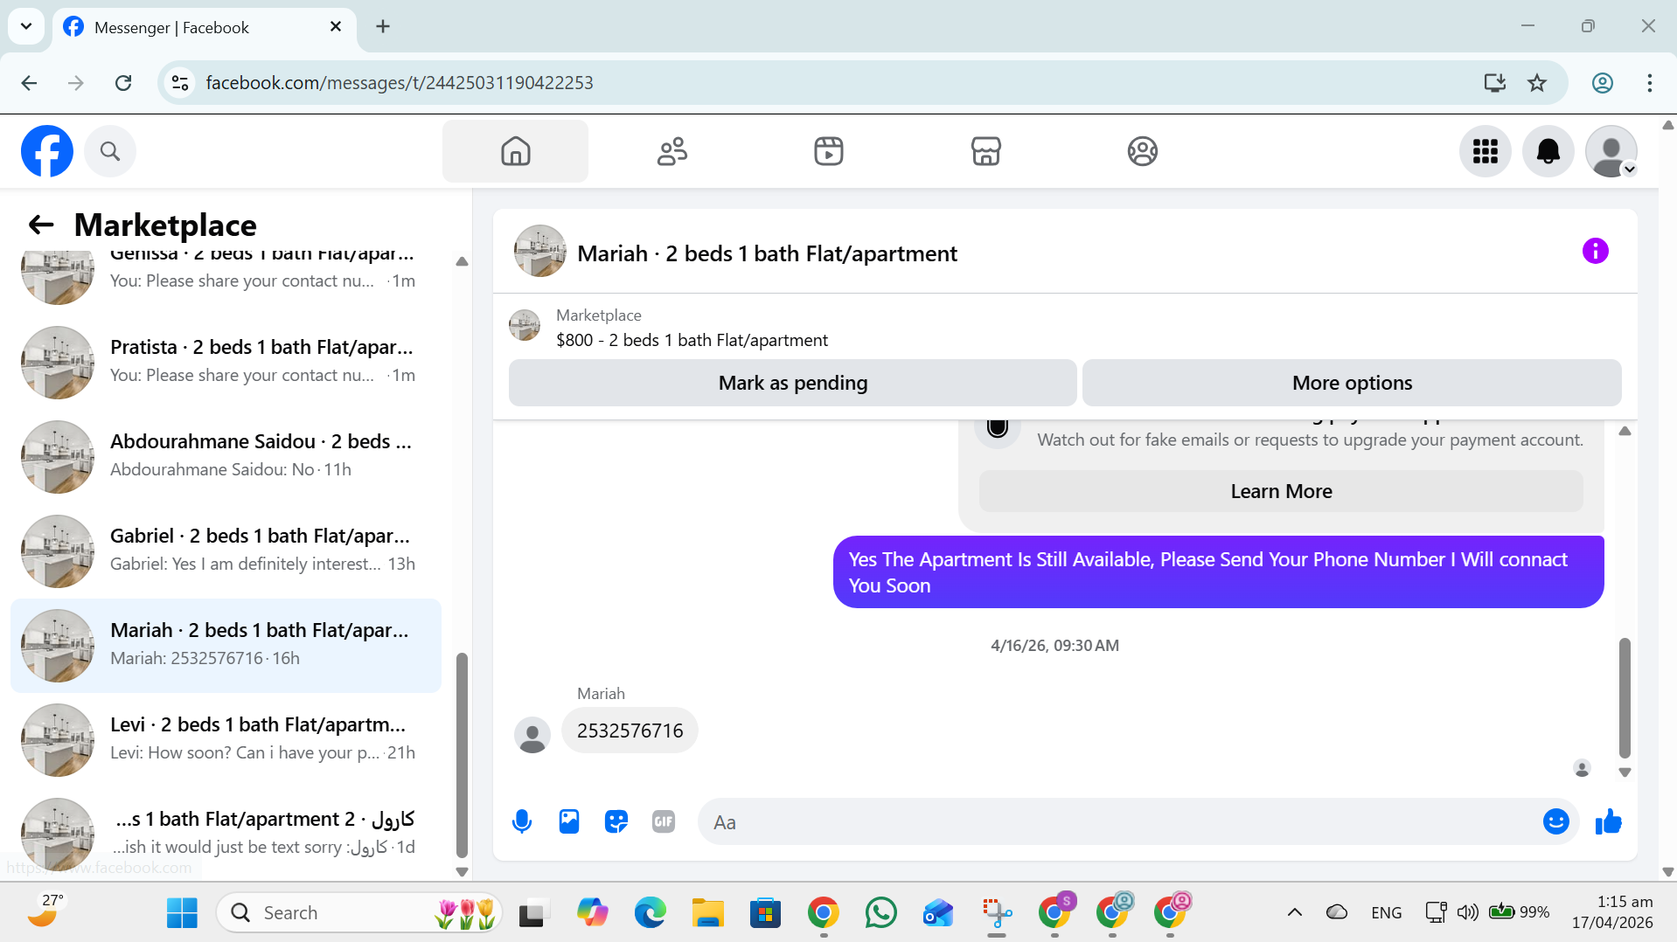Viewport: 1677px width, 942px height.
Task: Open the tab search dropdown arrow
Action: (26, 26)
